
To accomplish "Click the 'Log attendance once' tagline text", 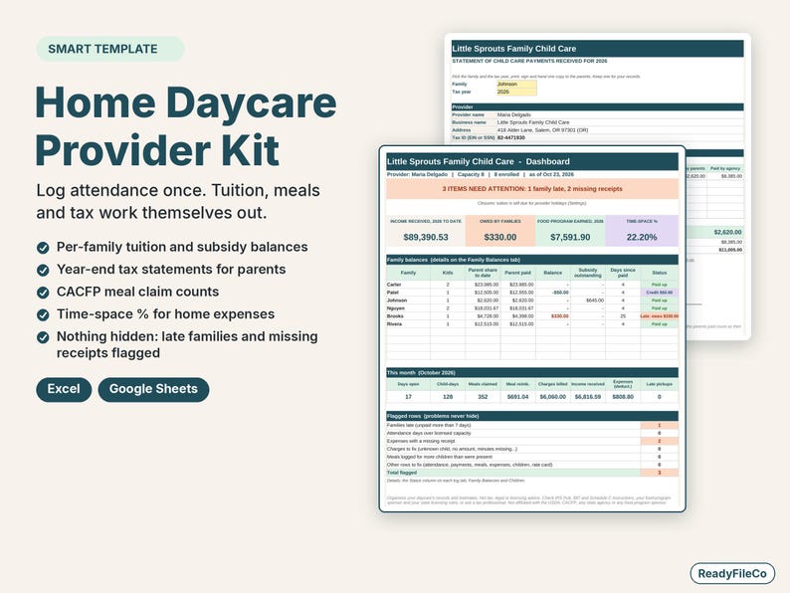I will coord(178,202).
